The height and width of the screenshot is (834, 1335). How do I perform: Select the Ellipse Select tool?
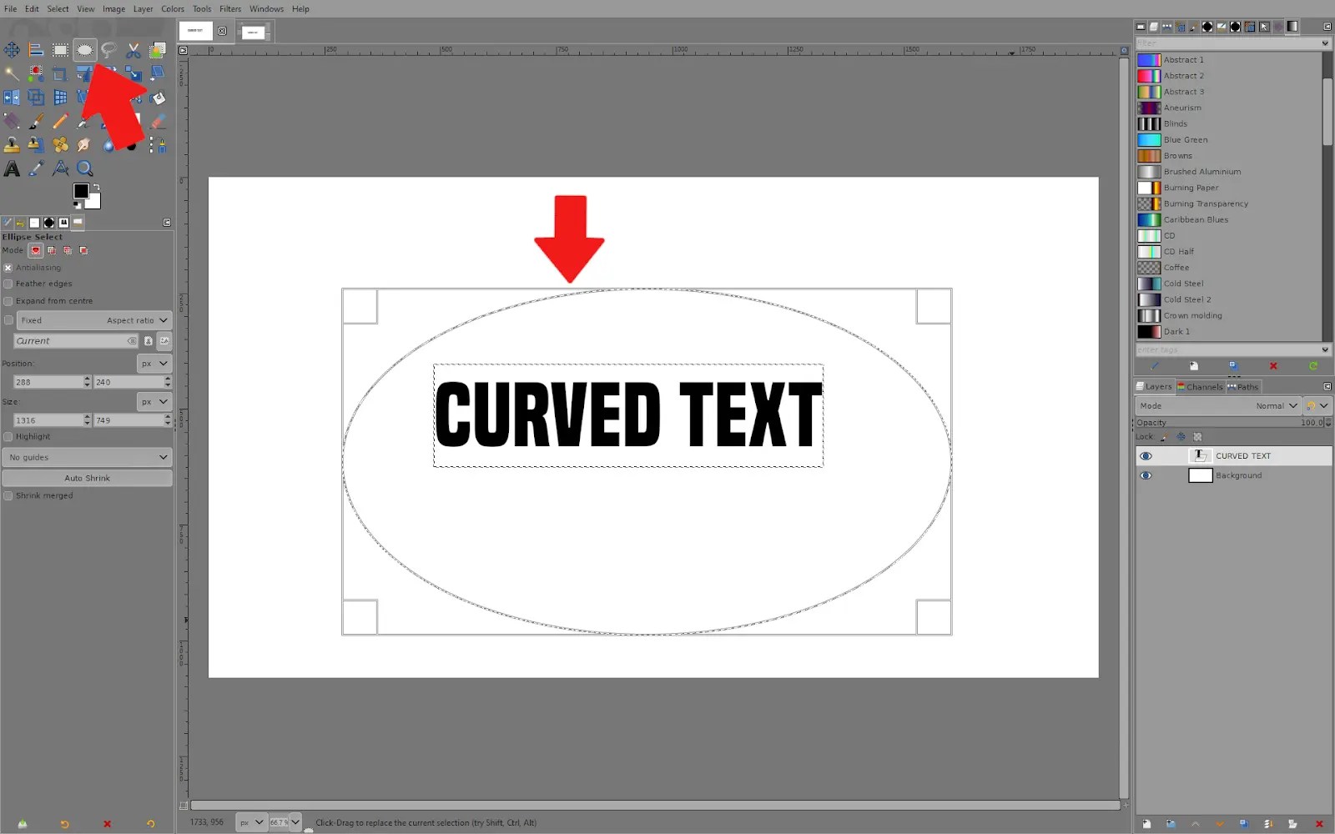coord(84,49)
